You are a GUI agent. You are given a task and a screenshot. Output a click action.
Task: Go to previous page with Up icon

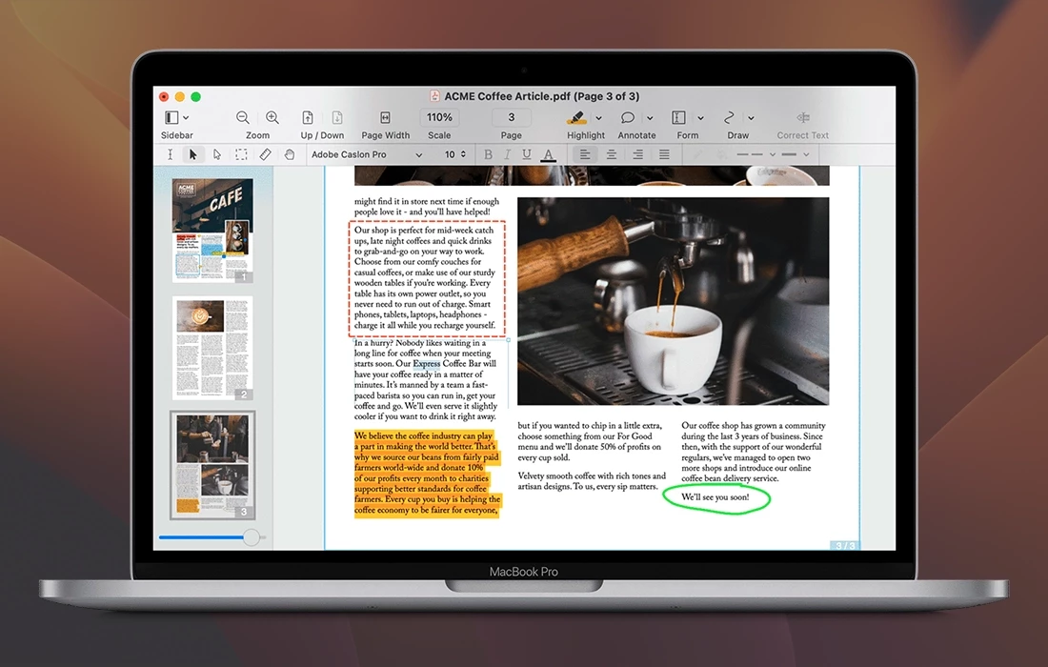[x=308, y=118]
